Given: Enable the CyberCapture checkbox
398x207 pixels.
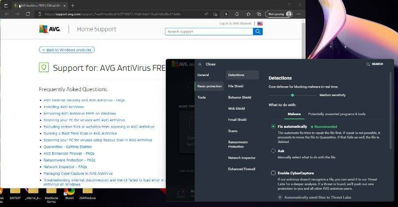Looking at the screenshot, I should (x=273, y=173).
